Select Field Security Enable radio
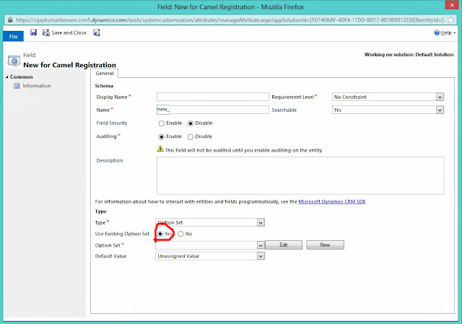The height and width of the screenshot is (324, 462). (x=161, y=123)
